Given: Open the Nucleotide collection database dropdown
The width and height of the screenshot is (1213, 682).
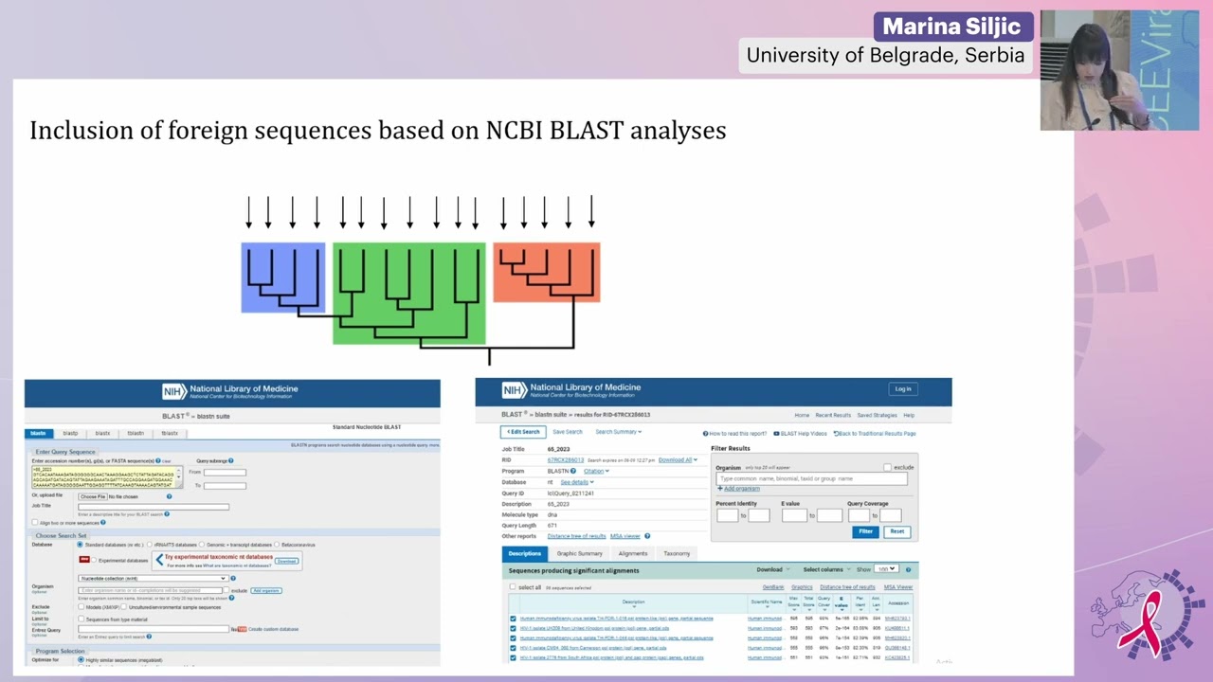Looking at the screenshot, I should point(153,578).
